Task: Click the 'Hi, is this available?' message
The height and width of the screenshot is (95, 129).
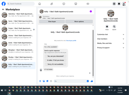Action: tap(51, 47)
